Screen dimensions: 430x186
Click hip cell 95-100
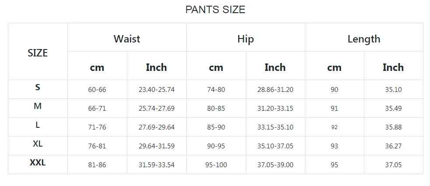pos(217,165)
